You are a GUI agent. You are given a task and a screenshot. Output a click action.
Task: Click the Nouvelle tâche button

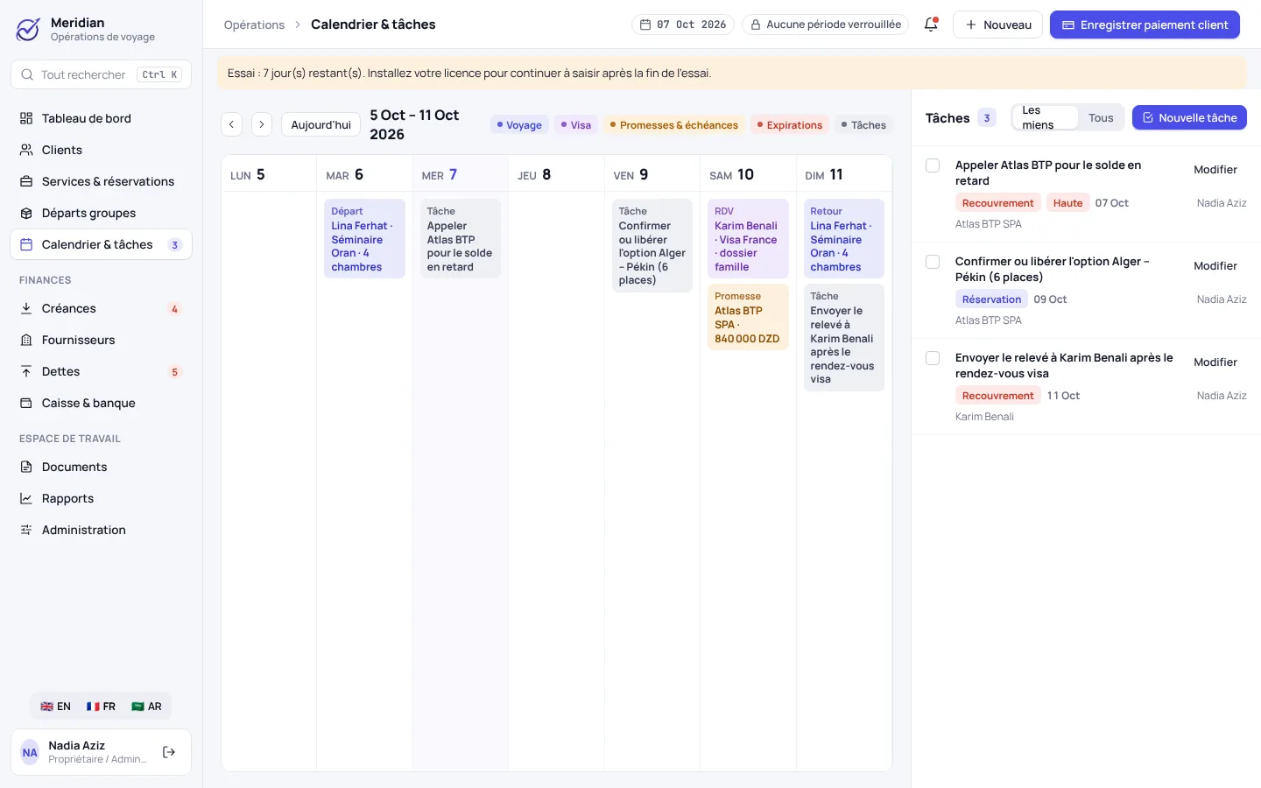(x=1189, y=117)
